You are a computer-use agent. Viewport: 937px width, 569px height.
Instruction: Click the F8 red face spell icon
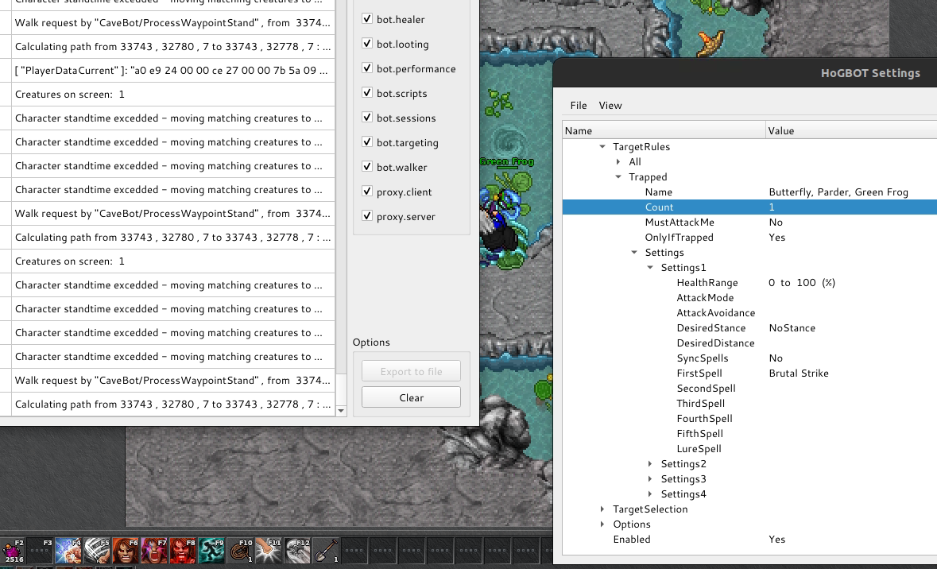tap(182, 550)
